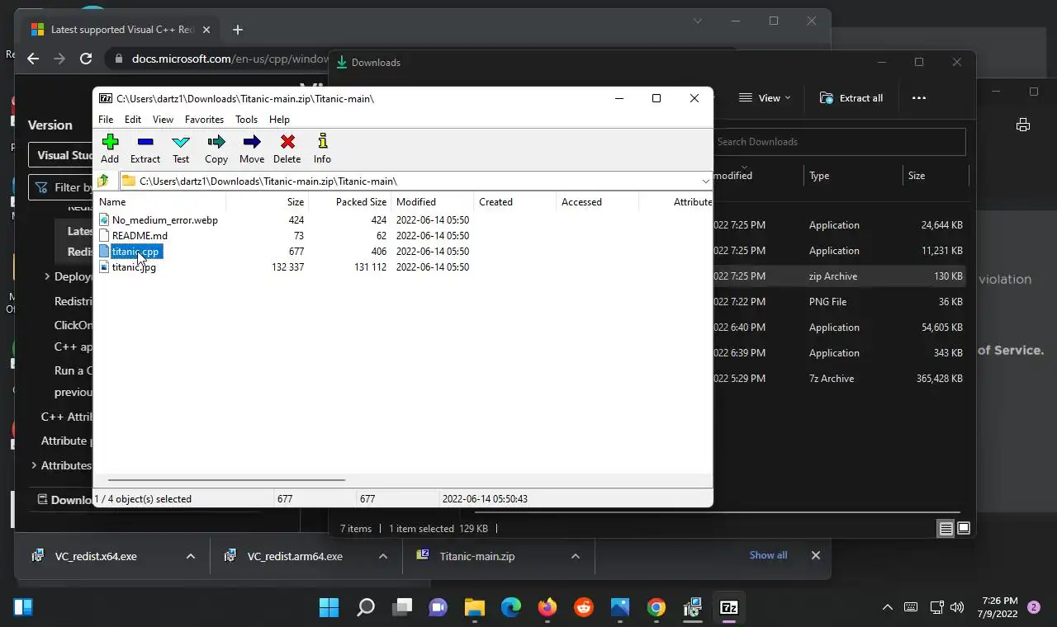The width and height of the screenshot is (1057, 627).
Task: Sort by the Accessed column header
Action: pos(581,202)
